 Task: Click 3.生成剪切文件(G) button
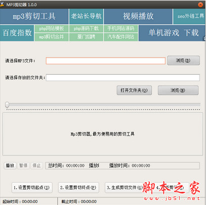(125, 188)
